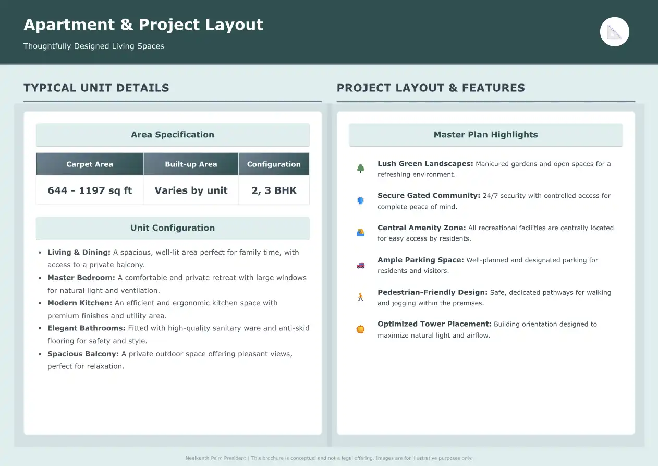The height and width of the screenshot is (466, 658).
Task: Select the Carpet Area column header
Action: point(90,164)
